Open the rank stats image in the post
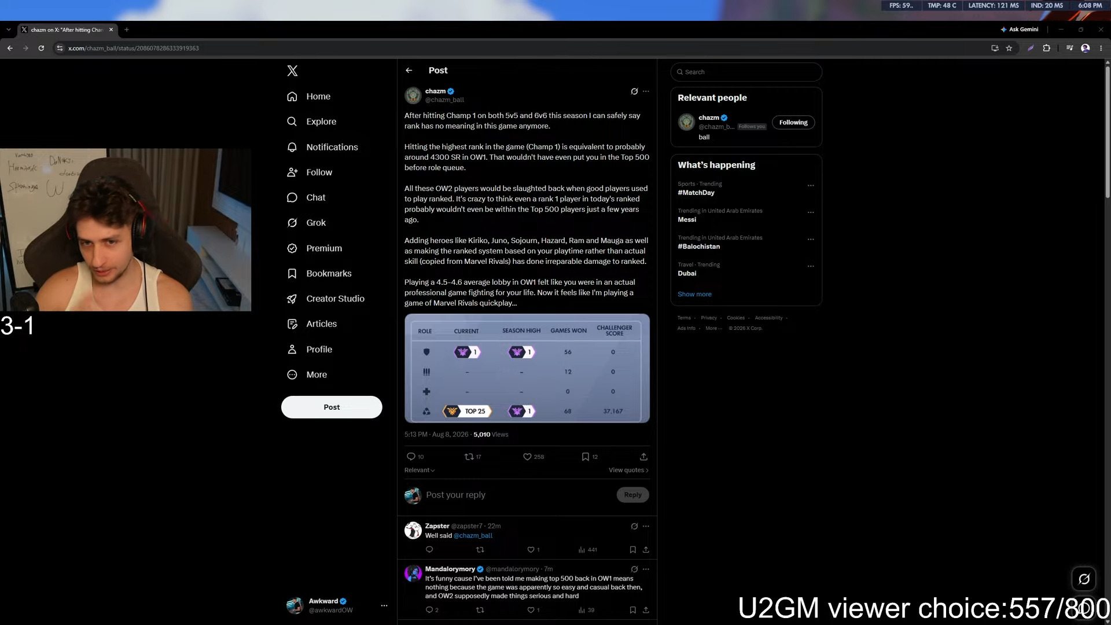The image size is (1111, 625). click(527, 369)
